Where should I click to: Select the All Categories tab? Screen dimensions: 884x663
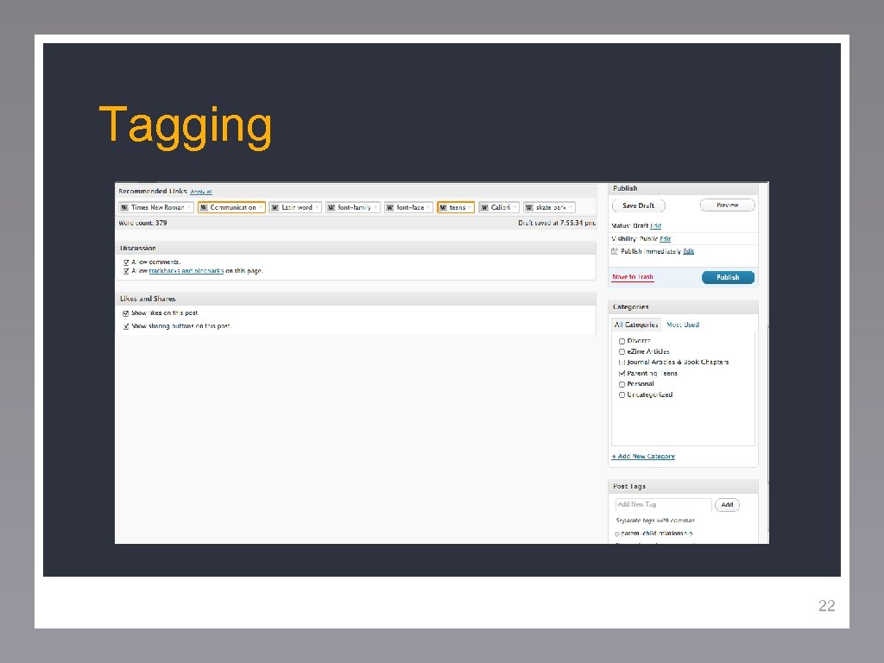(x=636, y=324)
